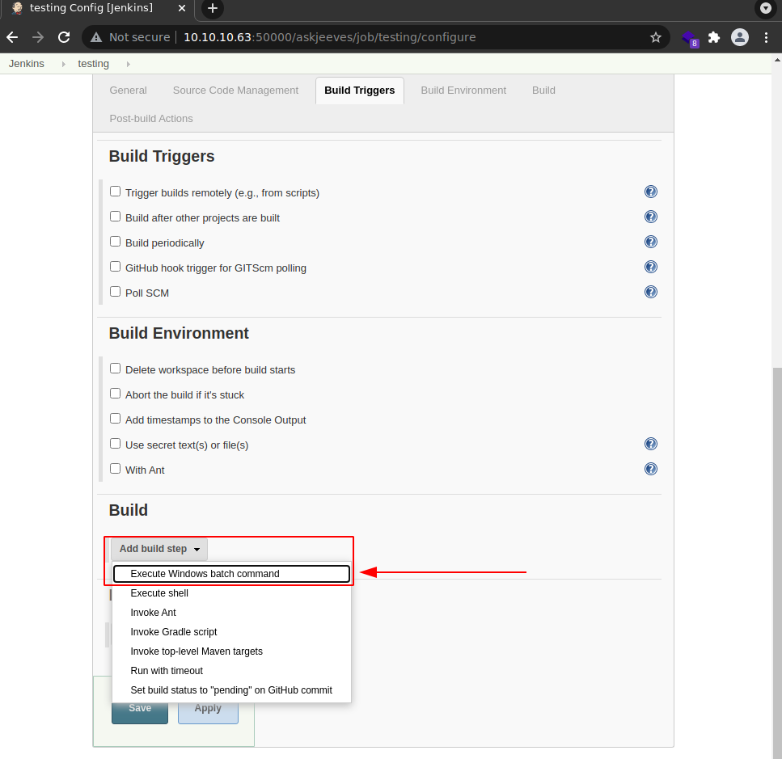The width and height of the screenshot is (782, 759).
Task: Expand Jenkins breadcrumb arrow menu
Action: 64,64
